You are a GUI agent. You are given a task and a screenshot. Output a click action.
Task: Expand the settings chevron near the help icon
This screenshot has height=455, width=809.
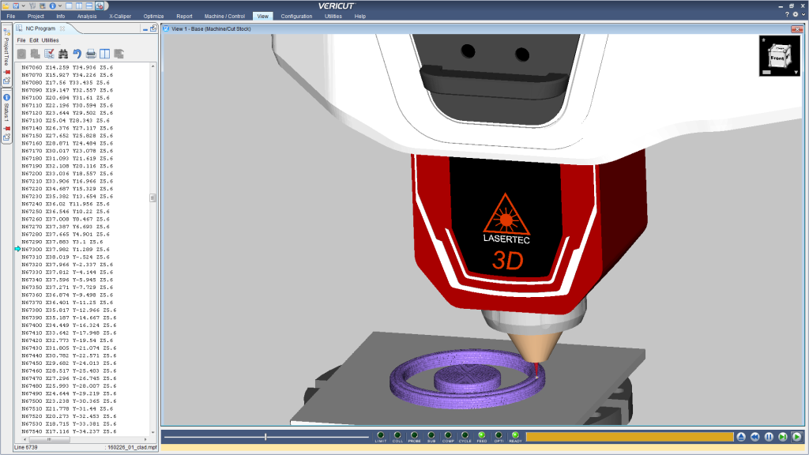pos(802,15)
